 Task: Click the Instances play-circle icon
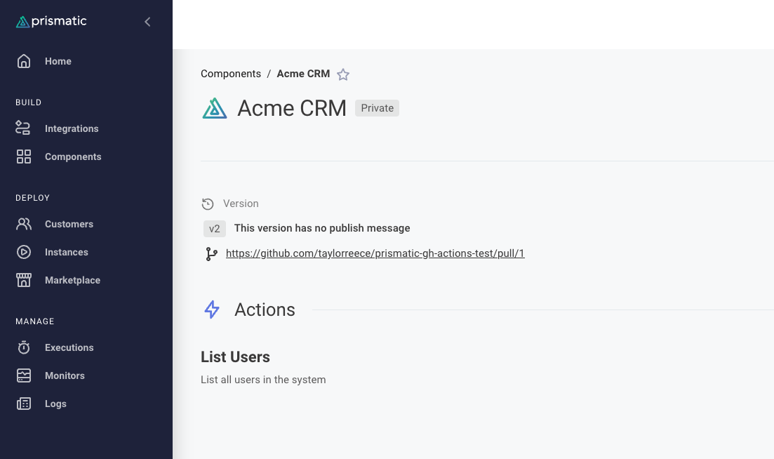coord(24,252)
